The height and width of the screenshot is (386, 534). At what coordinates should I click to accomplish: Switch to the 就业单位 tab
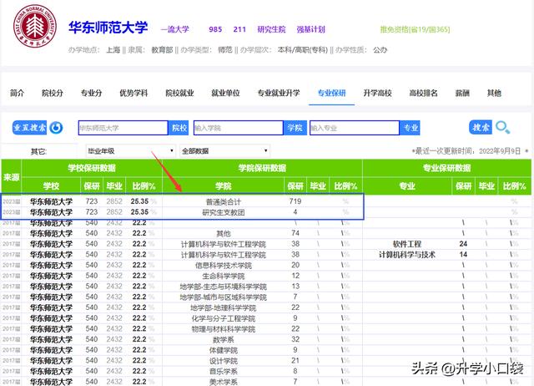[225, 93]
